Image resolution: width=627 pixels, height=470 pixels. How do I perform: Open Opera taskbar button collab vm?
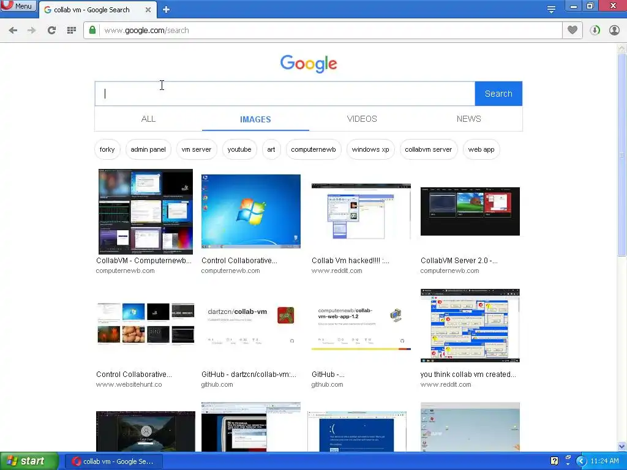pyautogui.click(x=113, y=461)
